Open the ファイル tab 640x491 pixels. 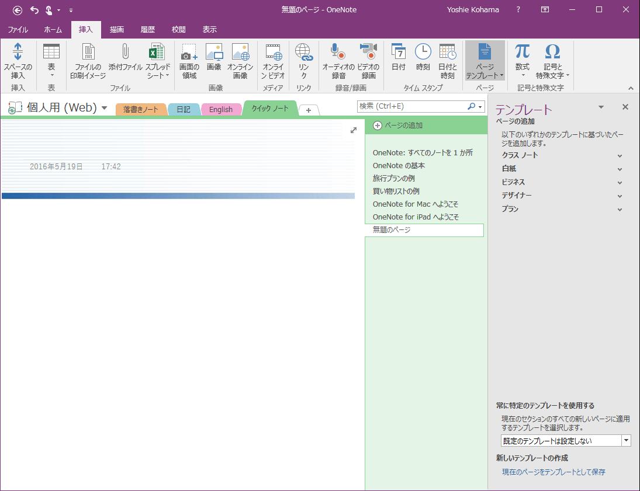18,29
